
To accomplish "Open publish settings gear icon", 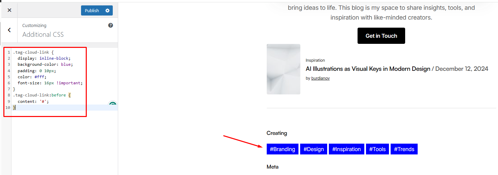I will click(x=107, y=10).
